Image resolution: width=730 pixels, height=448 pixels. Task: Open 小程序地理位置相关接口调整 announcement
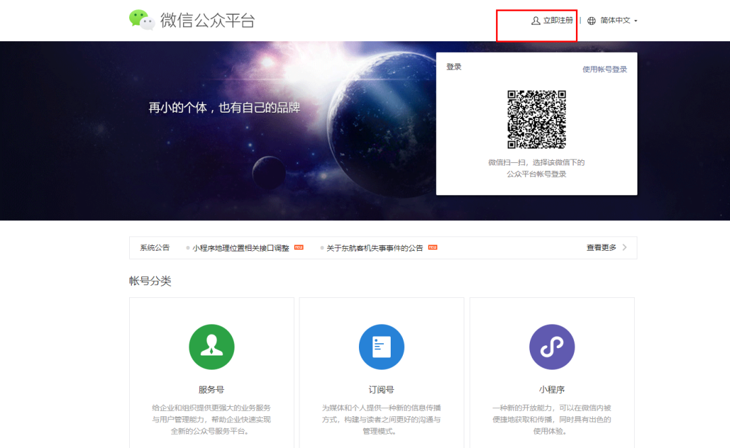click(x=241, y=248)
